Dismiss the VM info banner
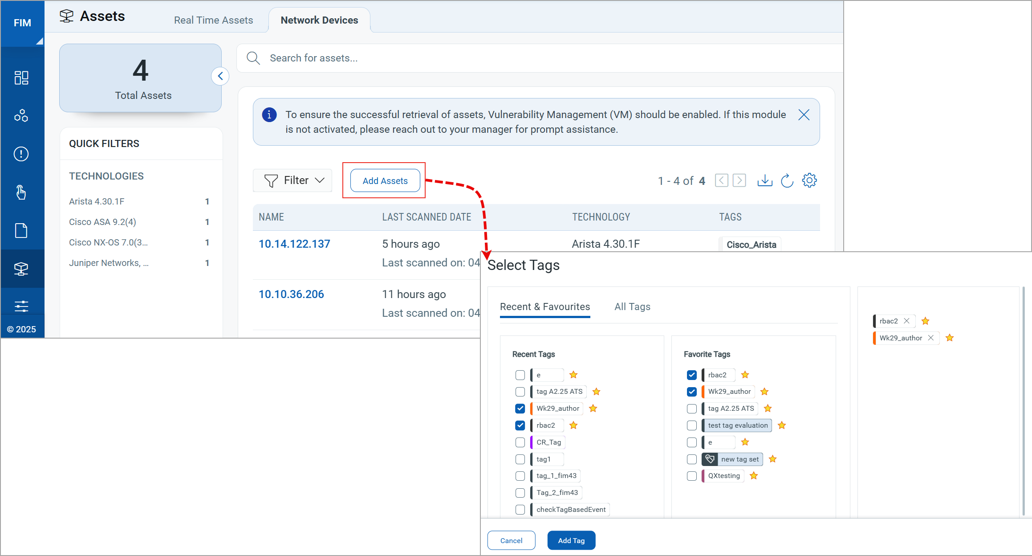The image size is (1032, 556). (804, 115)
